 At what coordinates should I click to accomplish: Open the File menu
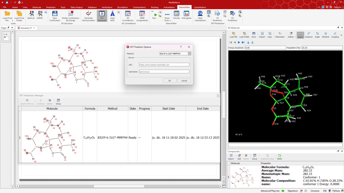pyautogui.click(x=5, y=7)
